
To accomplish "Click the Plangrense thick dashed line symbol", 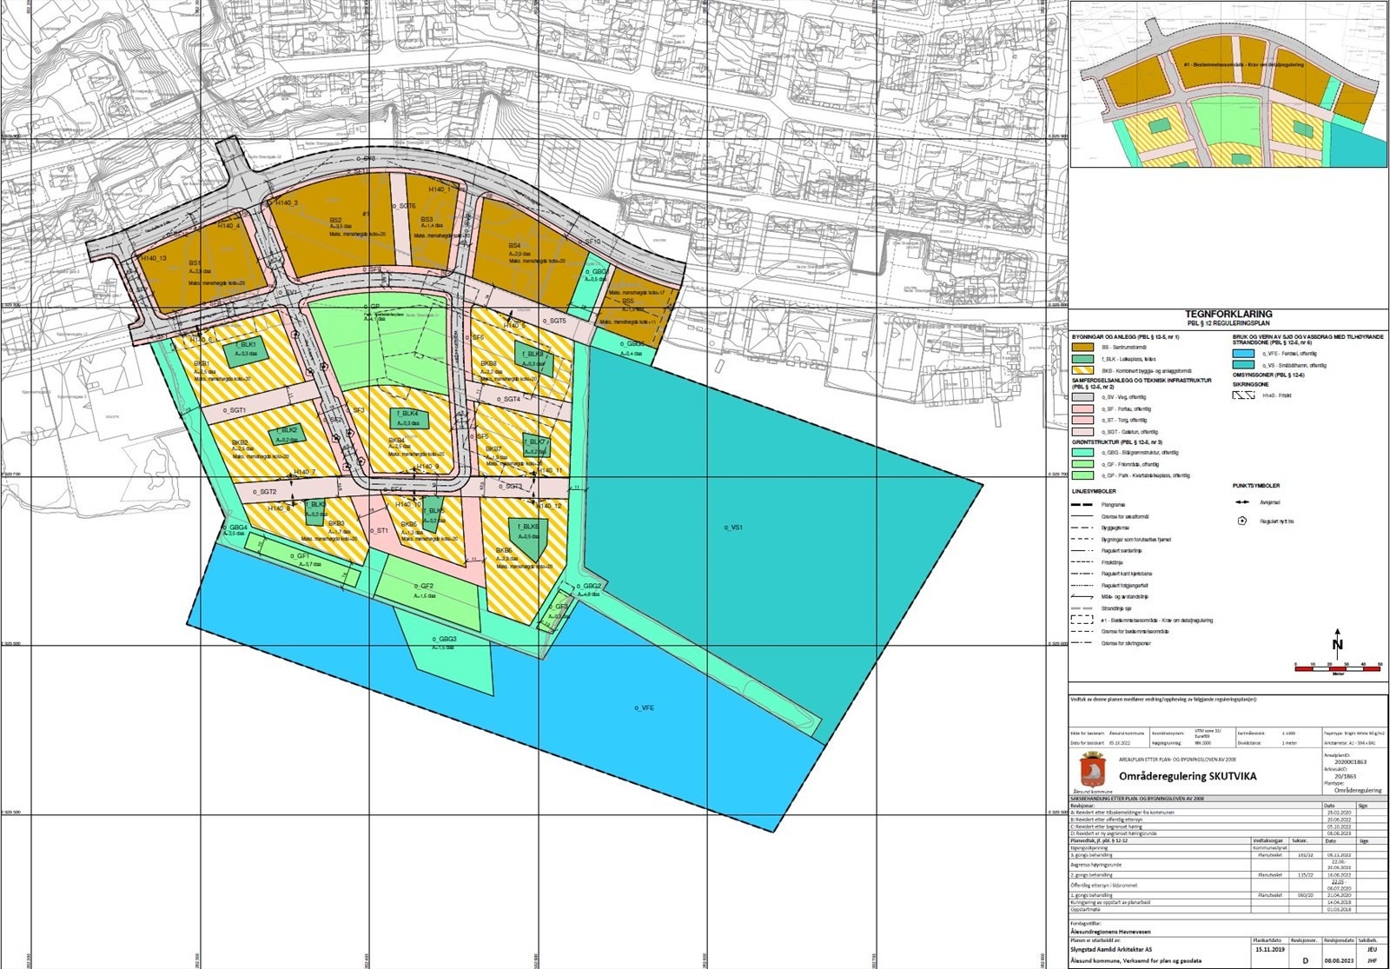I will pos(1082,504).
